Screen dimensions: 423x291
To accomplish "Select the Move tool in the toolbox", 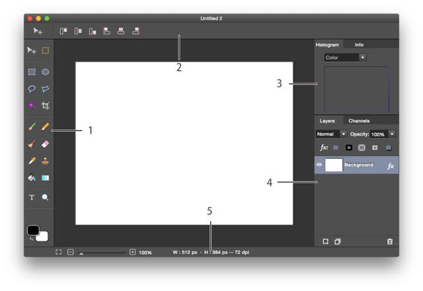I will [32, 50].
